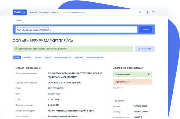Open the Для себя menu
The width and height of the screenshot is (180, 119).
(33, 12)
